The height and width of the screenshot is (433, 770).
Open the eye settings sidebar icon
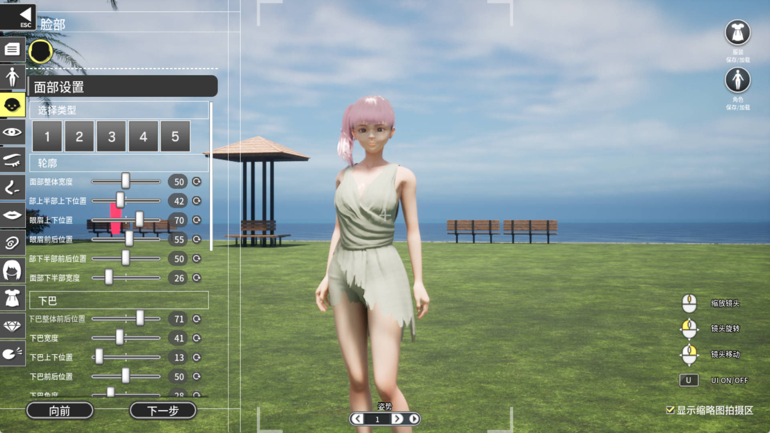(x=12, y=132)
